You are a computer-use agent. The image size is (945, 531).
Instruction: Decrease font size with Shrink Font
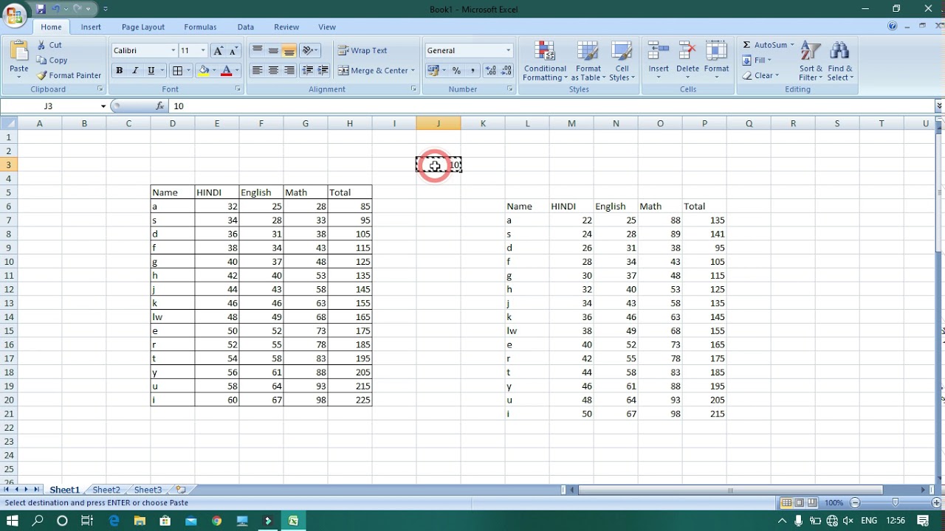coord(233,51)
